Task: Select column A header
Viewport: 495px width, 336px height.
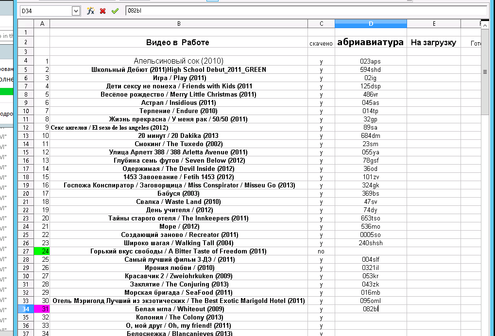Action: [x=42, y=24]
